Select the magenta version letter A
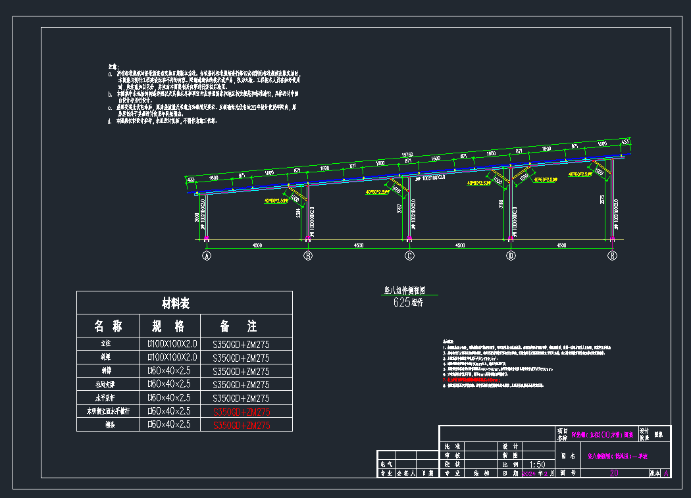The image size is (691, 498). pyautogui.click(x=666, y=472)
